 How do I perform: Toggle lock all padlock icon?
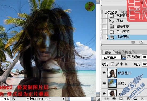(x=126, y=64)
